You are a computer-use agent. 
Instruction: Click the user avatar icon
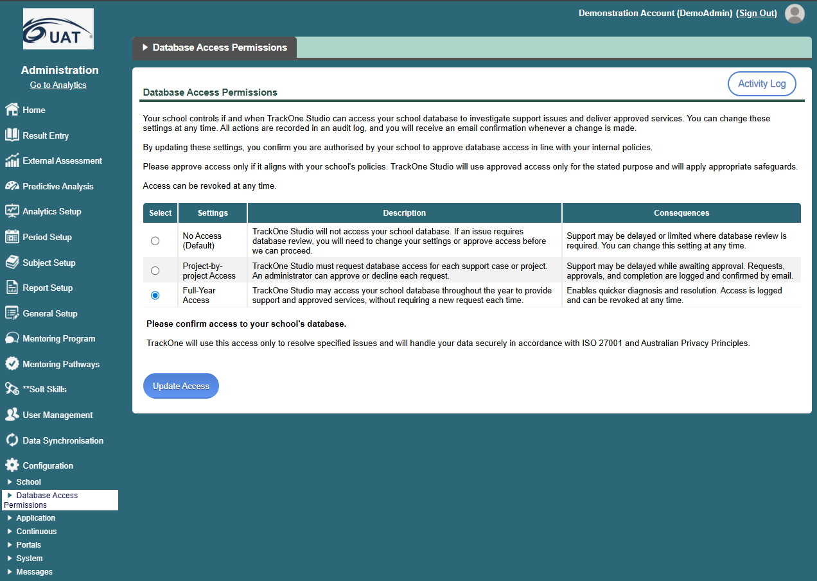point(795,13)
